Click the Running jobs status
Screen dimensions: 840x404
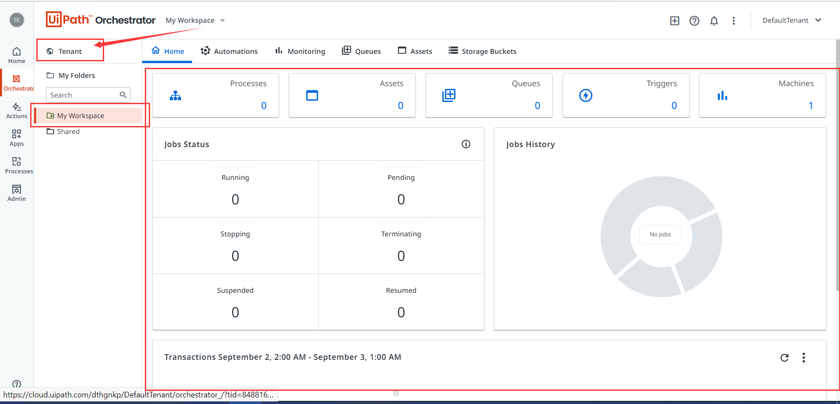(x=235, y=177)
